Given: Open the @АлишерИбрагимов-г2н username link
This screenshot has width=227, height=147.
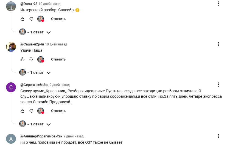Looking at the screenshot, I should point(41,136).
